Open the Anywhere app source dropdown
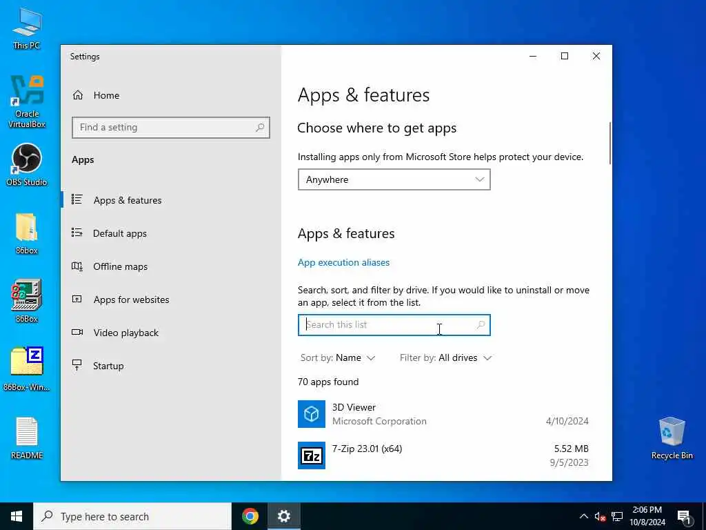Image resolution: width=706 pixels, height=530 pixels. [x=394, y=179]
